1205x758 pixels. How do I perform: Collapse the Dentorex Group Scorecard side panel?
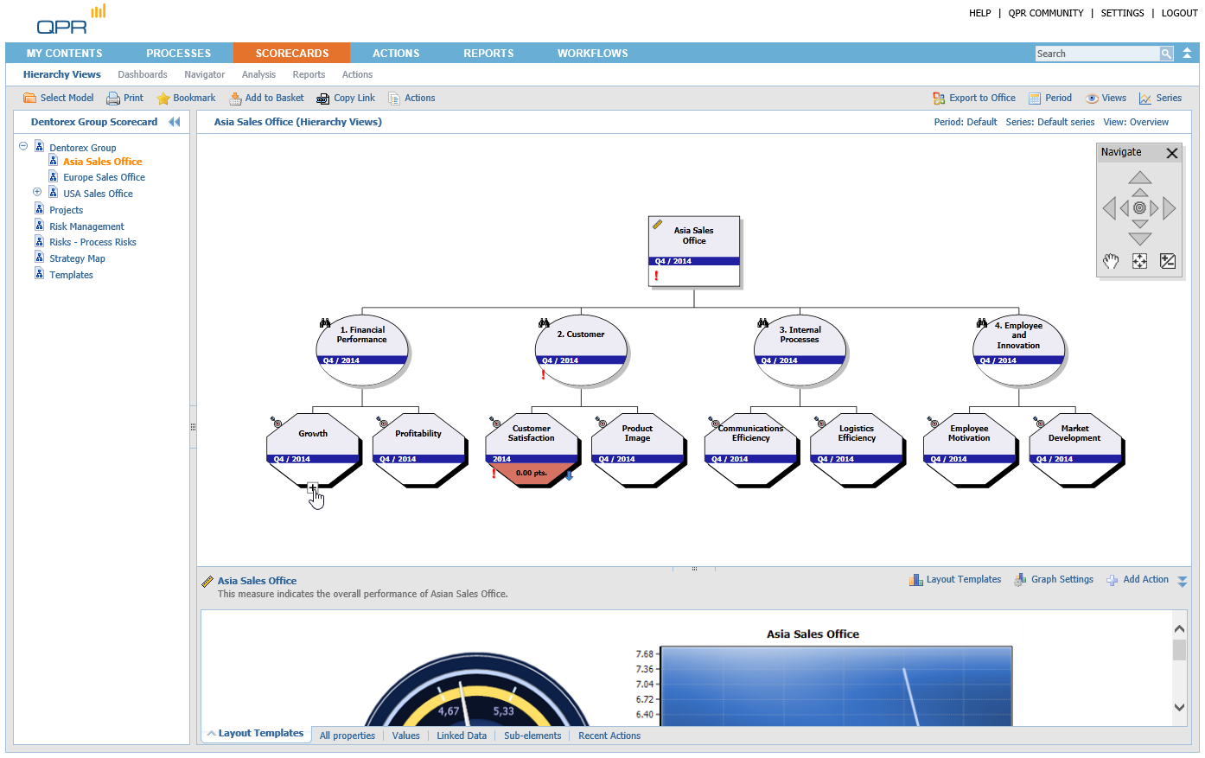[x=175, y=122]
